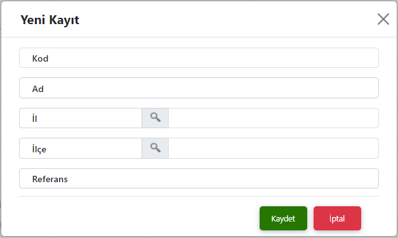The width and height of the screenshot is (398, 238).
Task: Close the Yeni Kayıt dialog
Action: (x=383, y=19)
